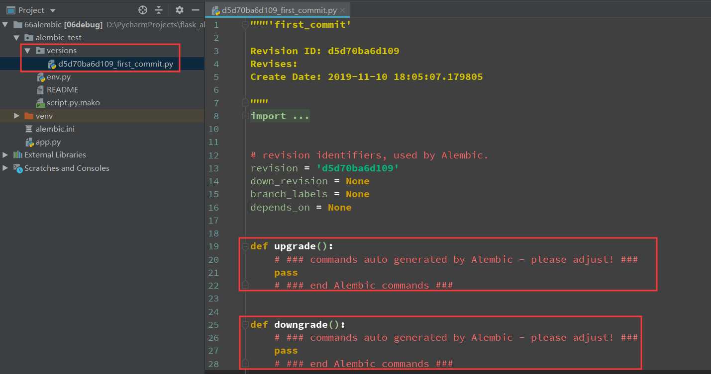Viewport: 711px width, 374px height.
Task: Click the README file icon
Action: pyautogui.click(x=41, y=90)
